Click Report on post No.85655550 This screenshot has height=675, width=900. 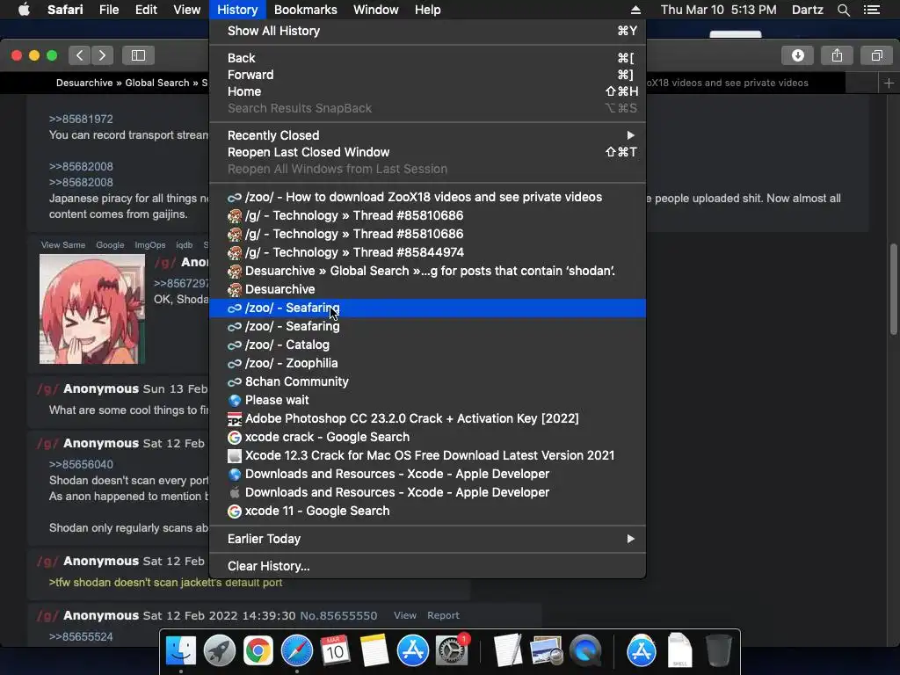[443, 615]
